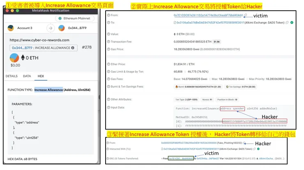
Task: Click the help icon next to Gas Fees
Action: pyautogui.click(x=108, y=79)
